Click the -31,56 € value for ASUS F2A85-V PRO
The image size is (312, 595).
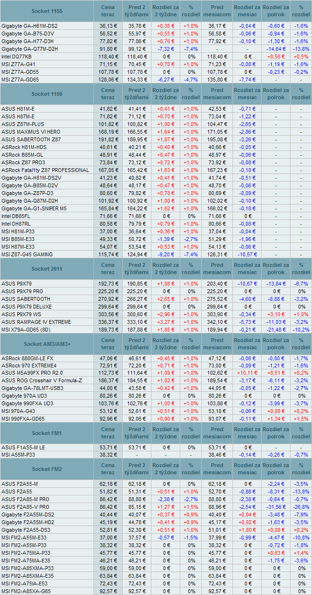[x=276, y=506]
